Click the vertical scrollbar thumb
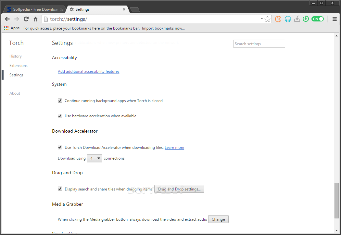This screenshot has height=235, width=341. [x=336, y=201]
